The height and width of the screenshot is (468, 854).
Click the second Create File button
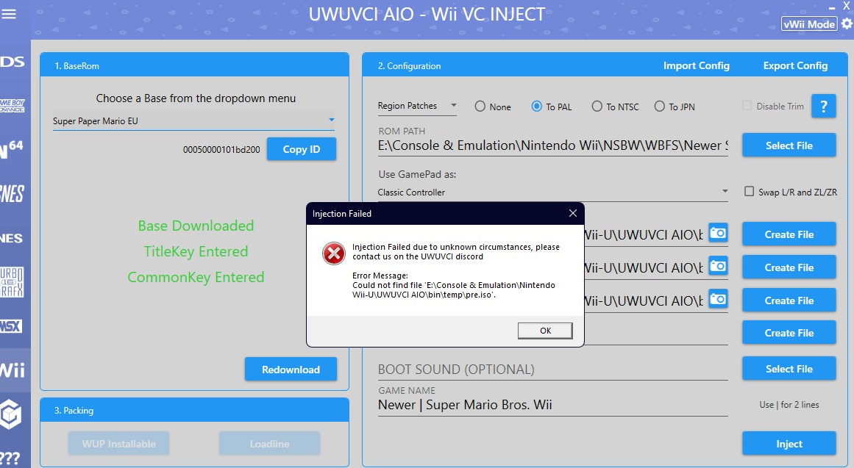(x=789, y=267)
